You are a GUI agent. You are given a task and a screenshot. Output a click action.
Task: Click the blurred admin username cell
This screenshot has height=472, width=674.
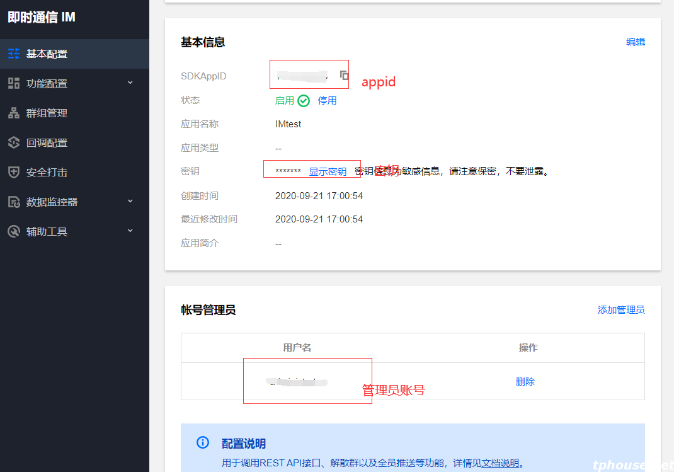(297, 381)
